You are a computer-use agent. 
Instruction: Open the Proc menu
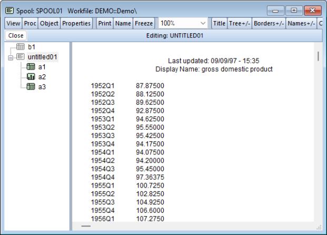pos(29,24)
